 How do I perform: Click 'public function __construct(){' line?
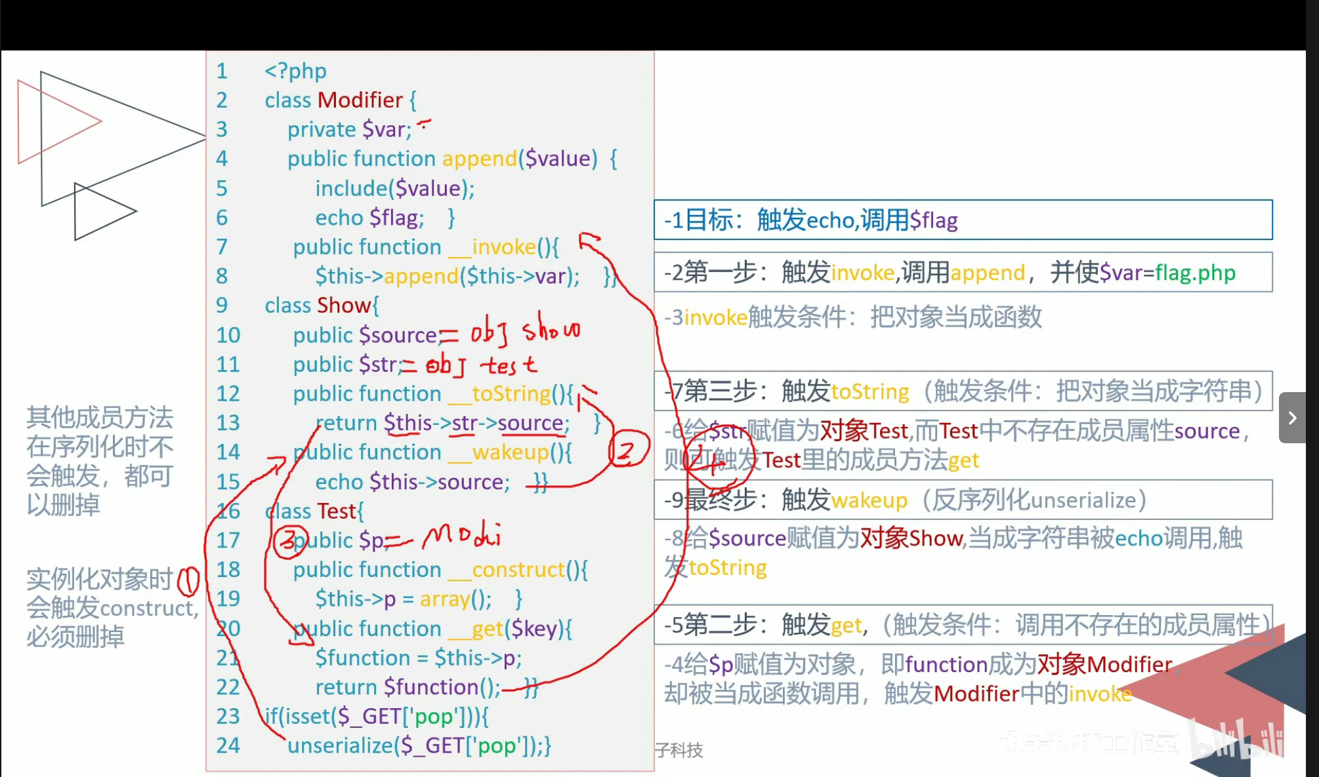(x=440, y=570)
